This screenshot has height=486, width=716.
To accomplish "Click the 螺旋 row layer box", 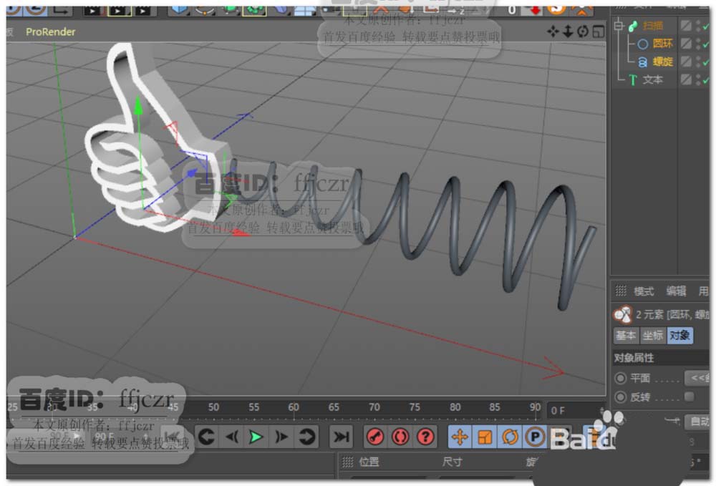I will (x=686, y=62).
